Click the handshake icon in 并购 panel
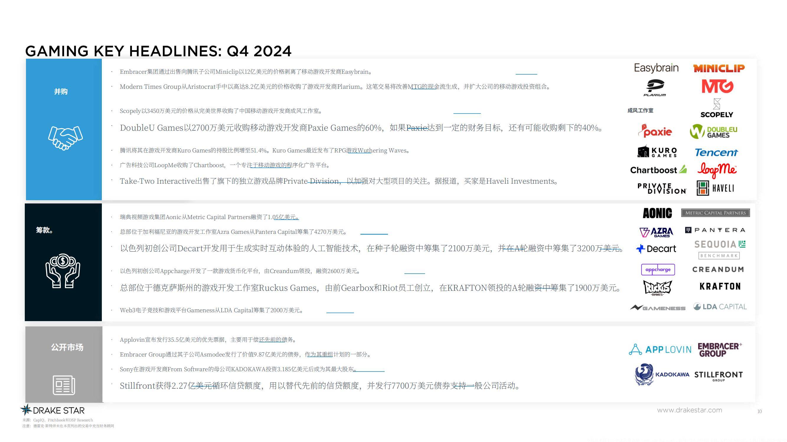The image size is (787, 442). pyautogui.click(x=65, y=138)
